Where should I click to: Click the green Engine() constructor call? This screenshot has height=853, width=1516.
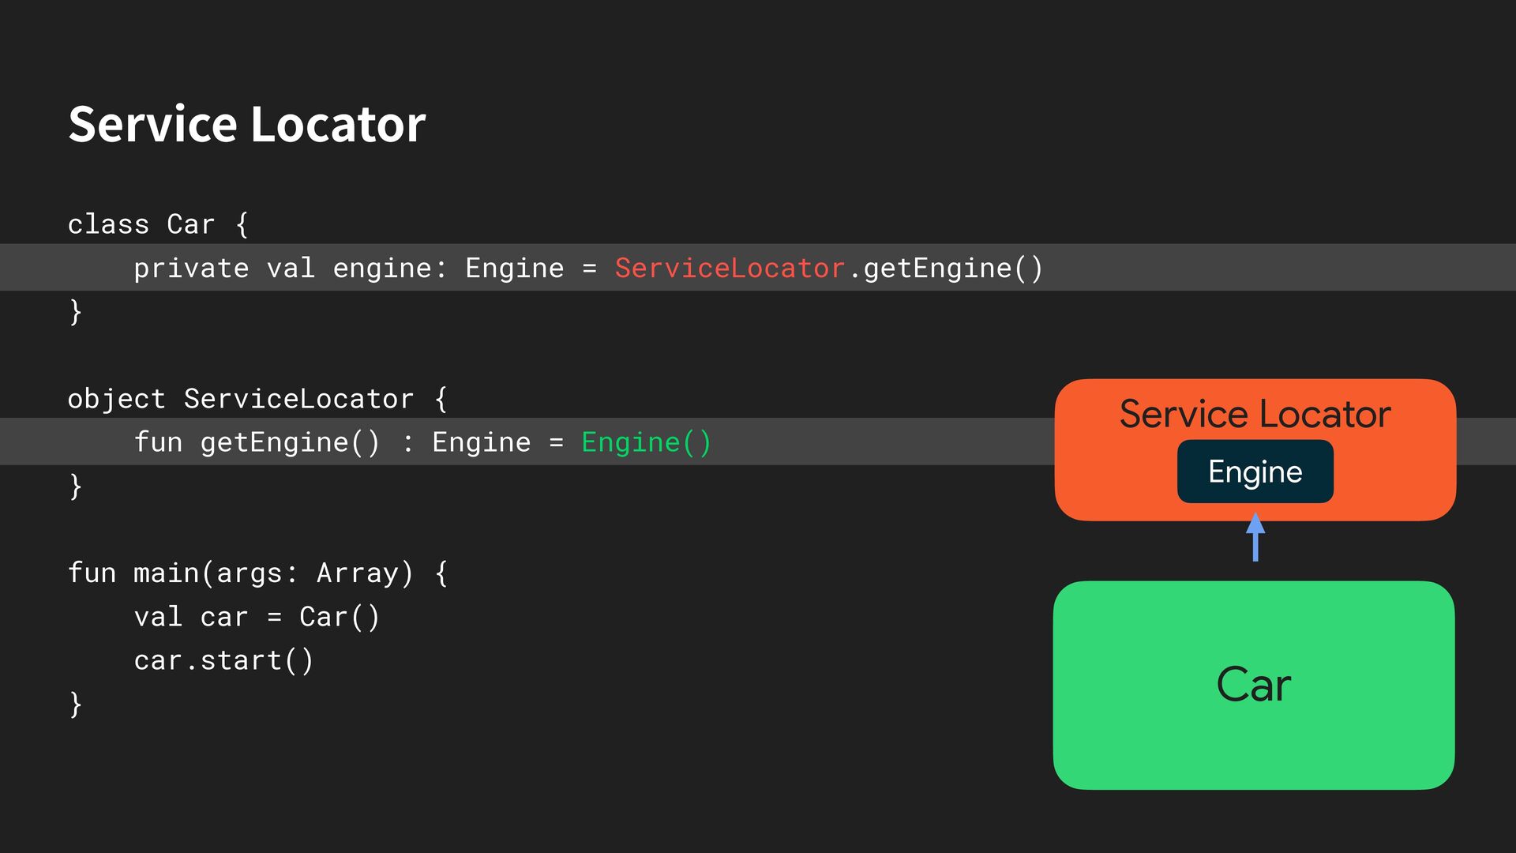pyautogui.click(x=646, y=442)
